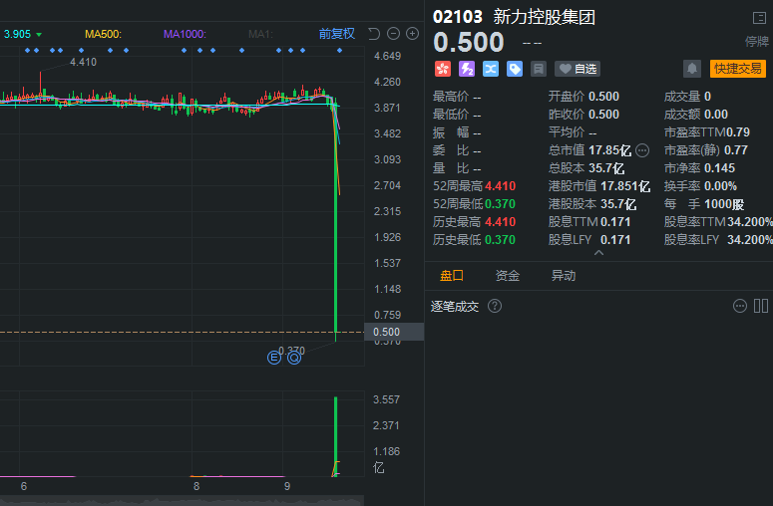
Task: Click the 每手 1000股 value
Action: [x=724, y=204]
